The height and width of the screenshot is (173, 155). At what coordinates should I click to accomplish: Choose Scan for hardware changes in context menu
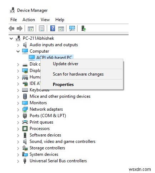(82, 74)
